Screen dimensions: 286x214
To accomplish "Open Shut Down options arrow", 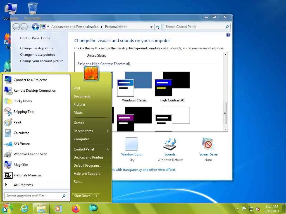I will 96,196.
